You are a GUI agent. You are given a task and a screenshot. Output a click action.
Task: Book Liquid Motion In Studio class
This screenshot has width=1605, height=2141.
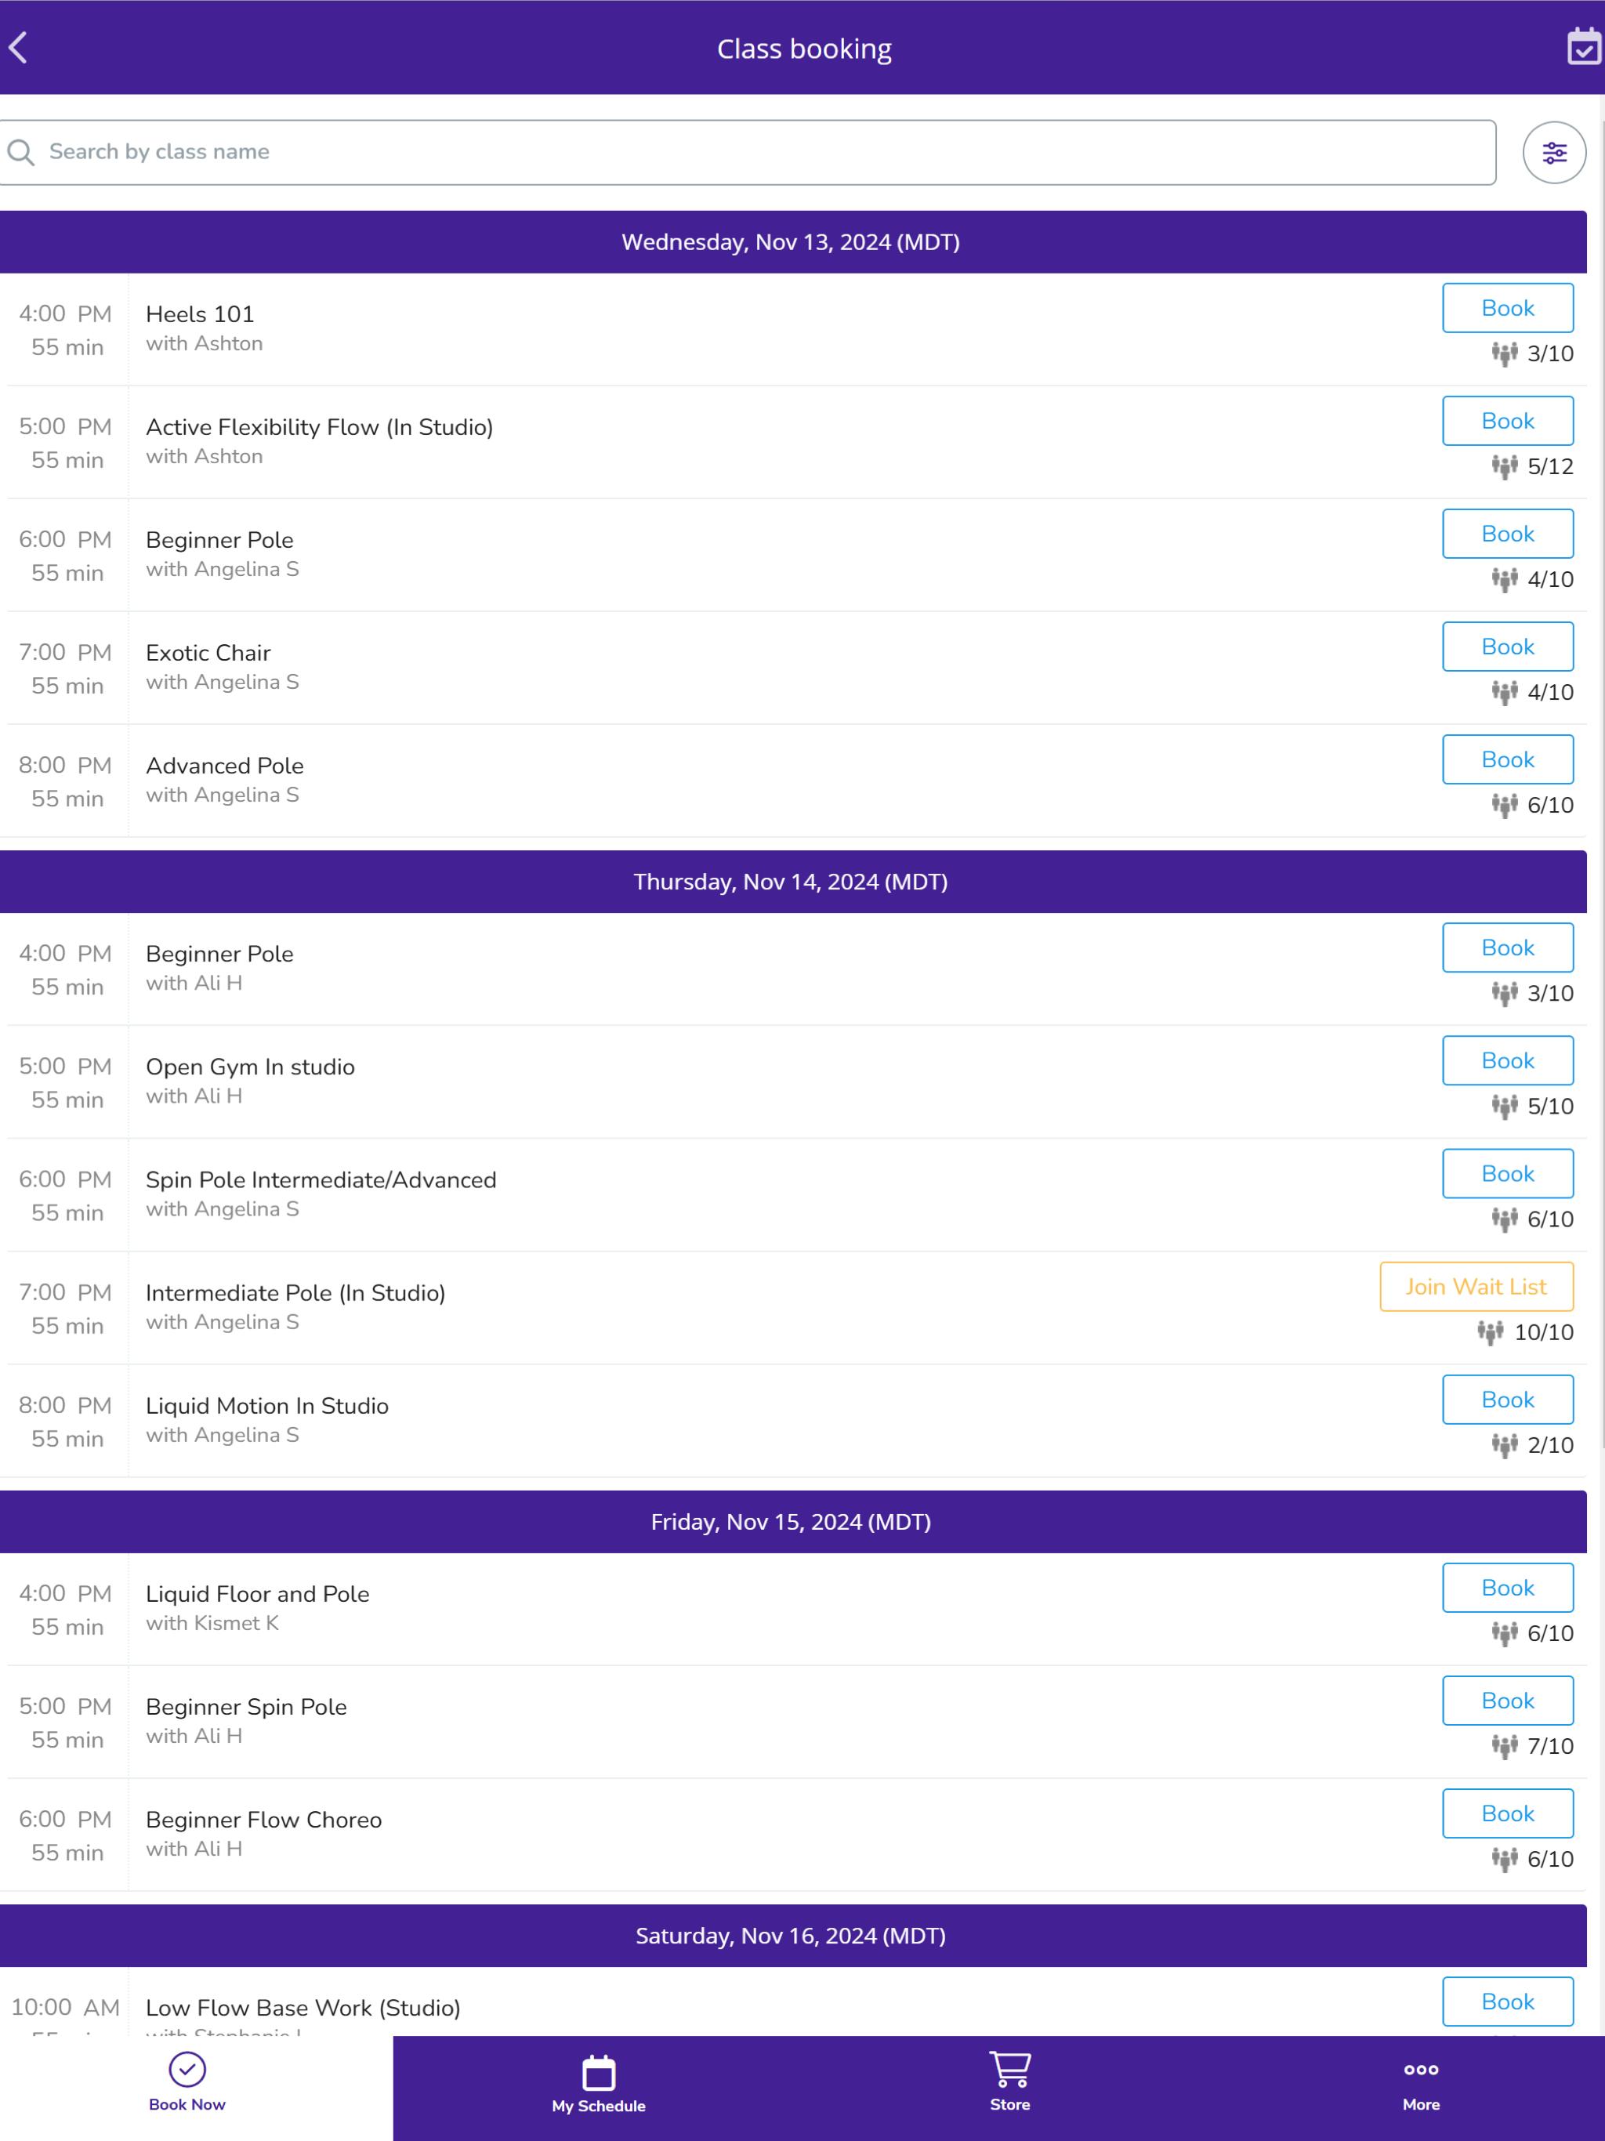[x=1507, y=1400]
